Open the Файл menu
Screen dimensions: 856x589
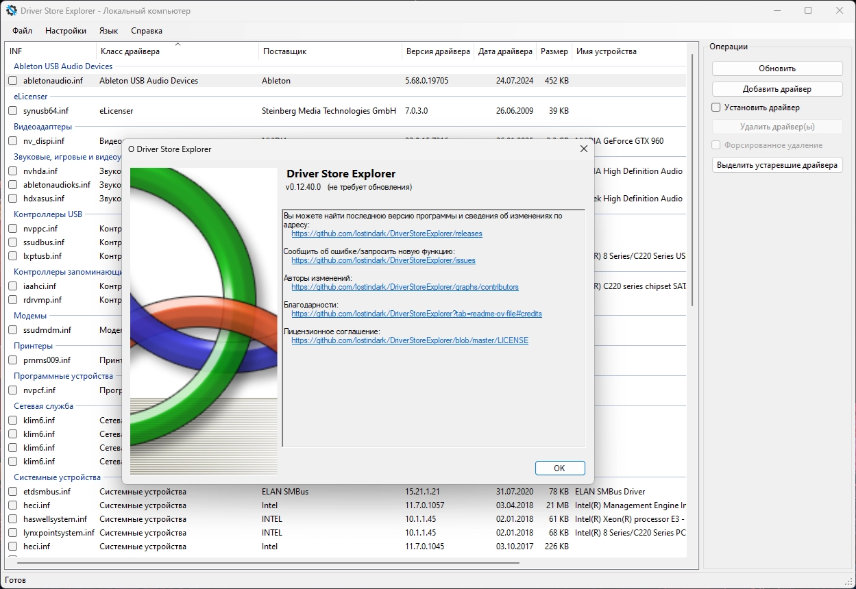click(x=22, y=31)
